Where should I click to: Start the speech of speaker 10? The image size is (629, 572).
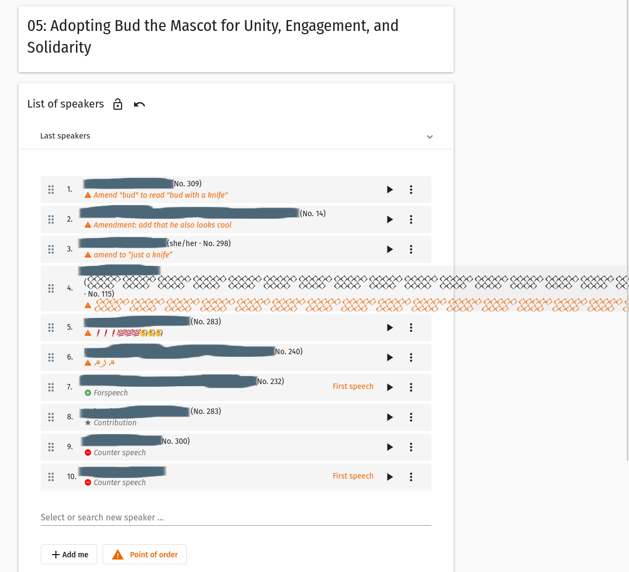click(390, 476)
